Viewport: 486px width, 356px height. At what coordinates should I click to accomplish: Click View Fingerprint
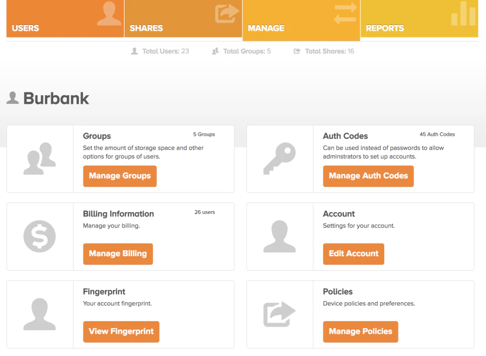pyautogui.click(x=121, y=331)
